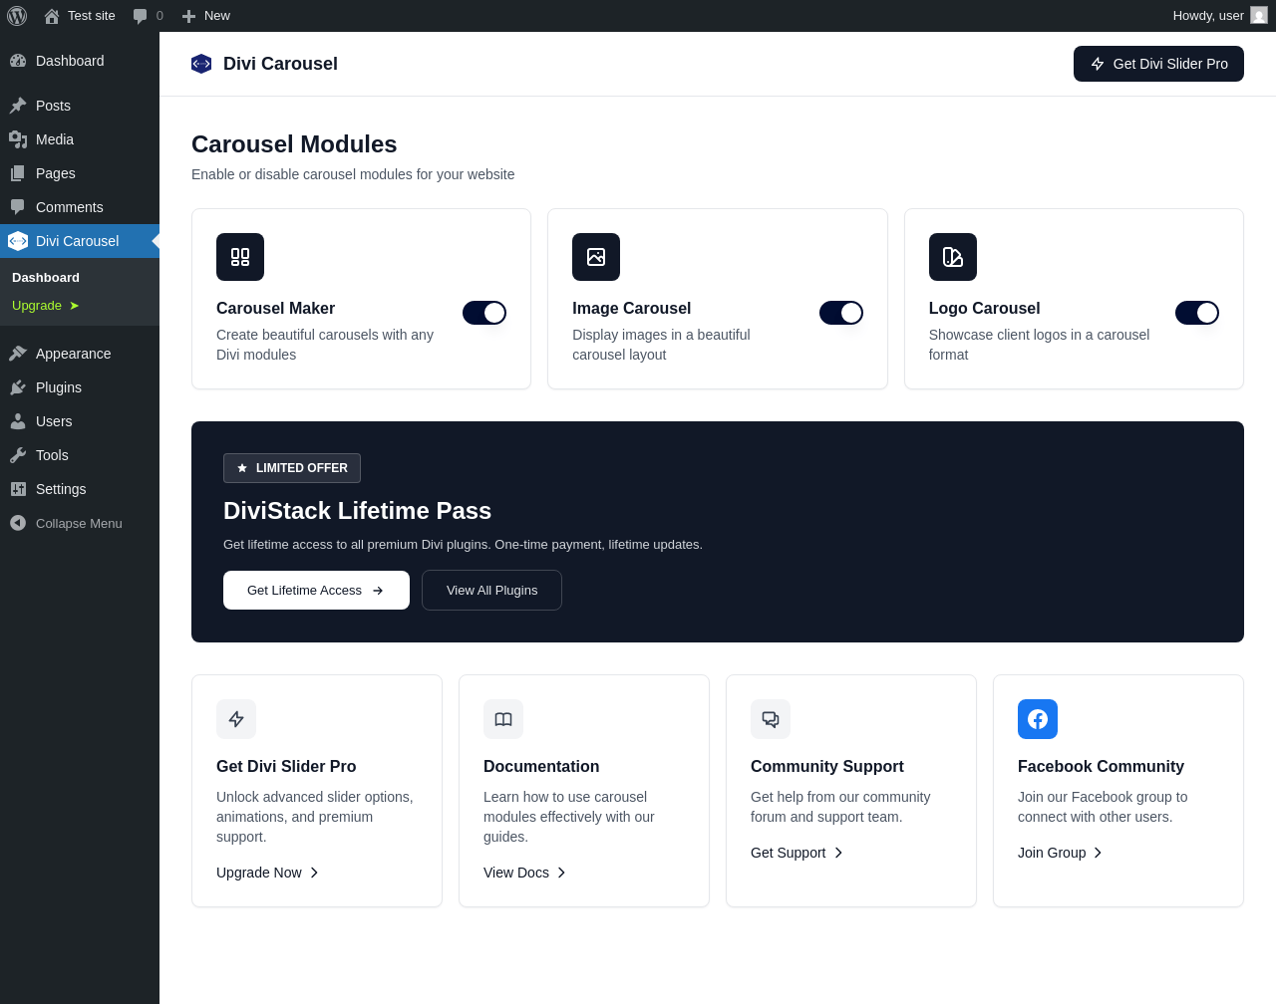Click the DiviStack Lifetime Pass heading
This screenshot has height=1004, width=1276.
click(357, 511)
